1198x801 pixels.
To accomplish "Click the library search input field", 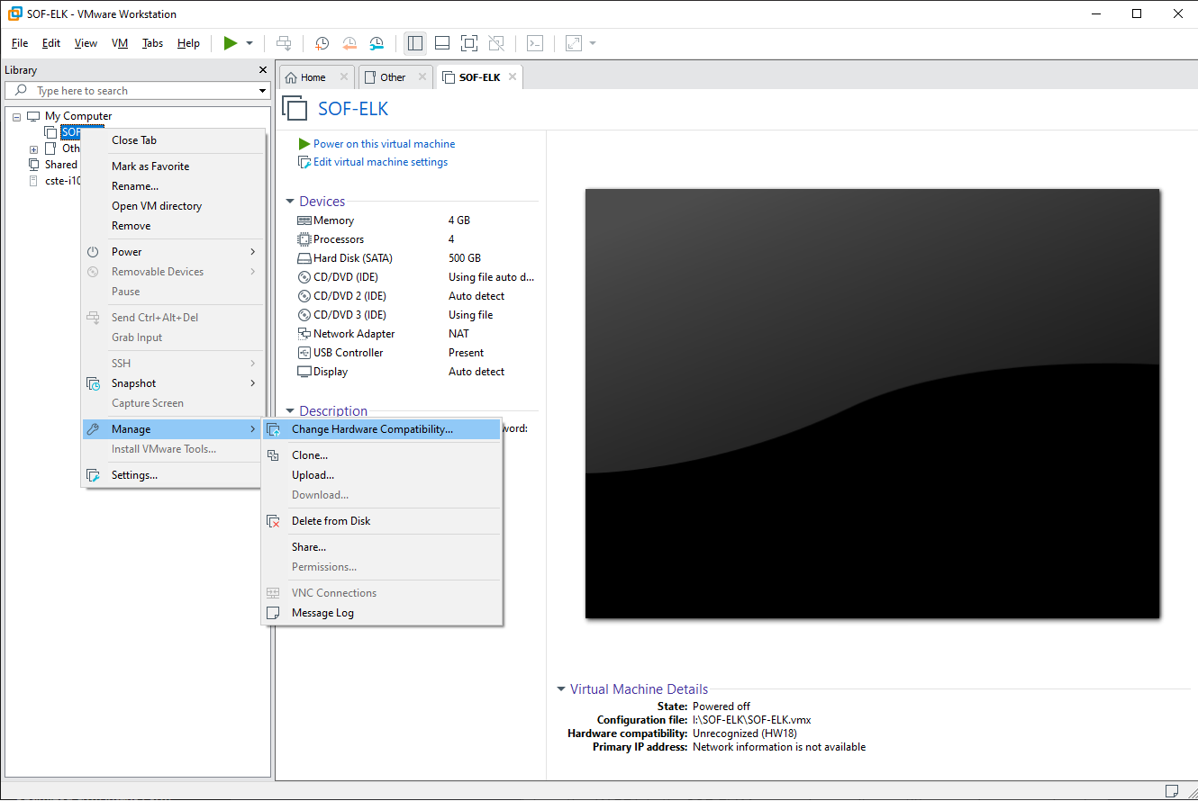I will point(137,91).
